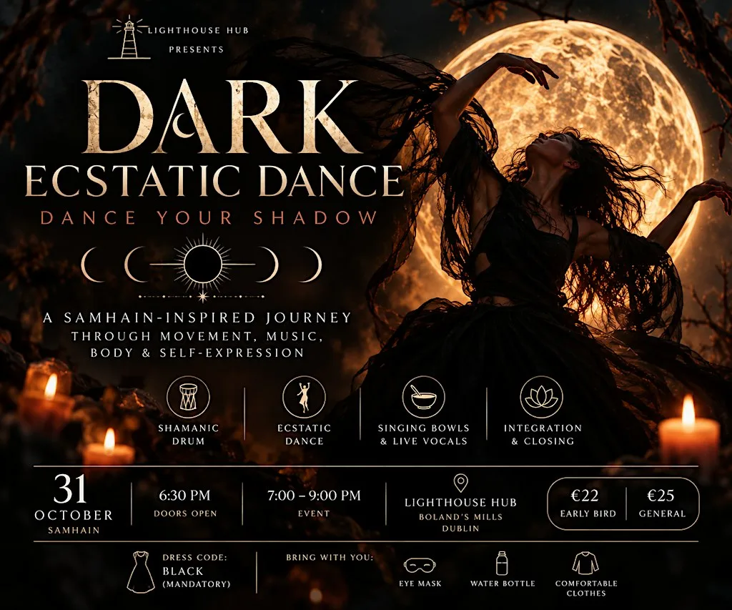This screenshot has width=732, height=610.
Task: Click the water bottle icon
Action: coord(502,564)
